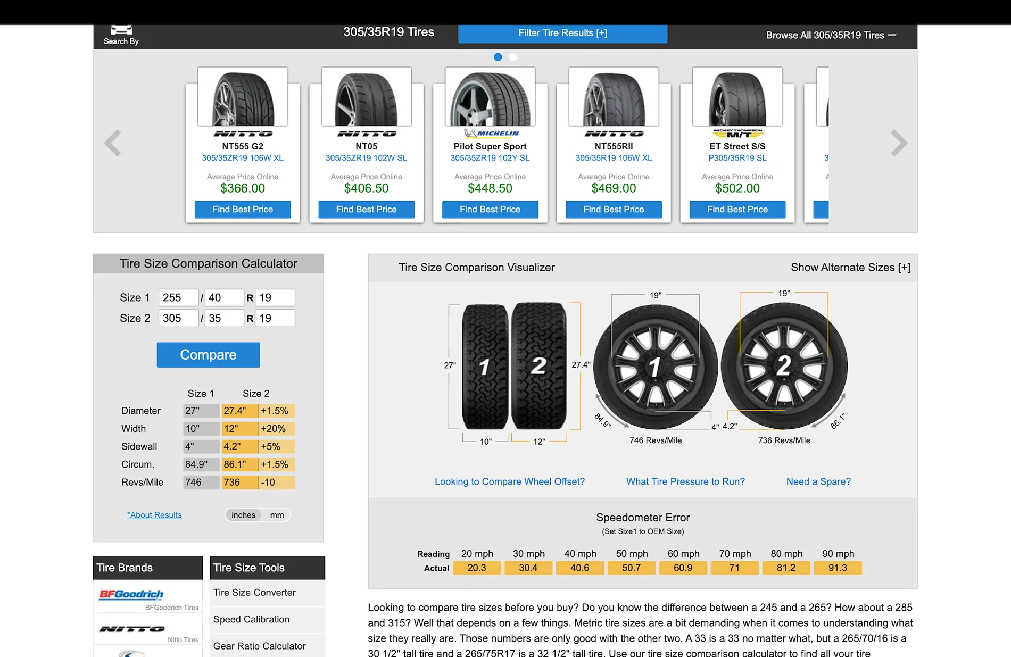Image resolution: width=1011 pixels, height=657 pixels.
Task: Click the Size 1 width input field
Action: click(x=178, y=297)
